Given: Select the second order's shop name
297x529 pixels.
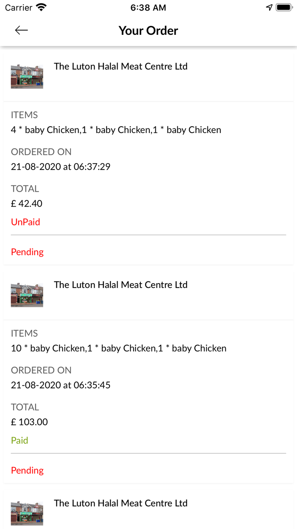Looking at the screenshot, I should coord(120,285).
